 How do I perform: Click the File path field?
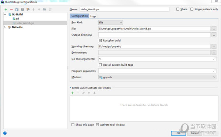[x=154, y=29]
